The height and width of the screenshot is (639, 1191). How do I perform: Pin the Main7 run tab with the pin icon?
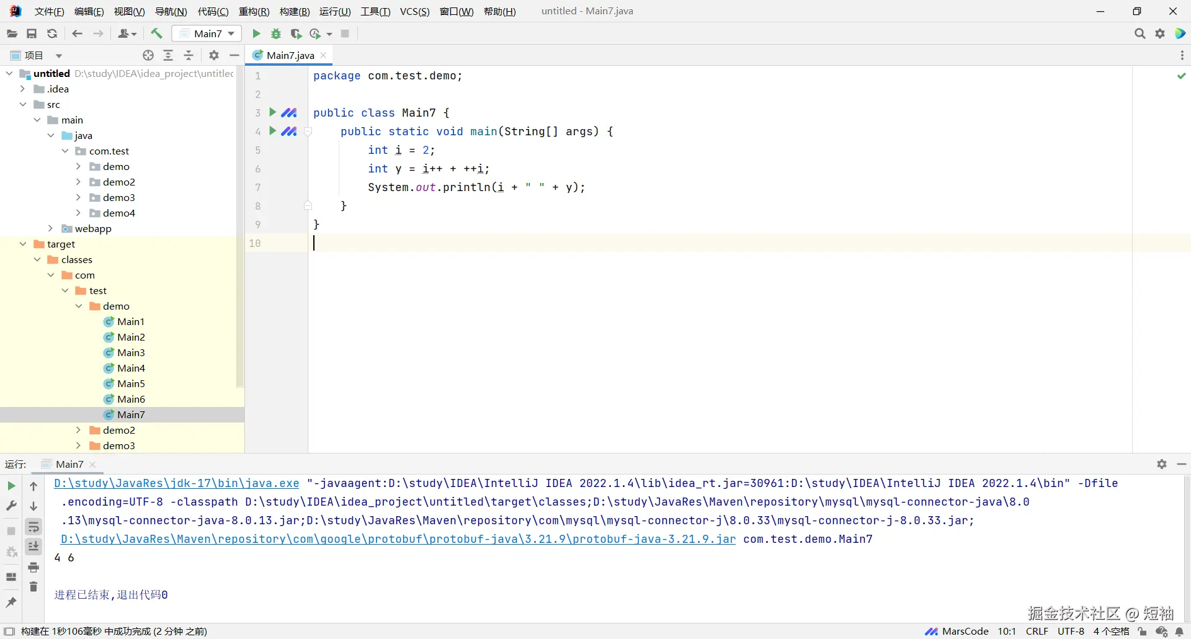click(x=11, y=602)
